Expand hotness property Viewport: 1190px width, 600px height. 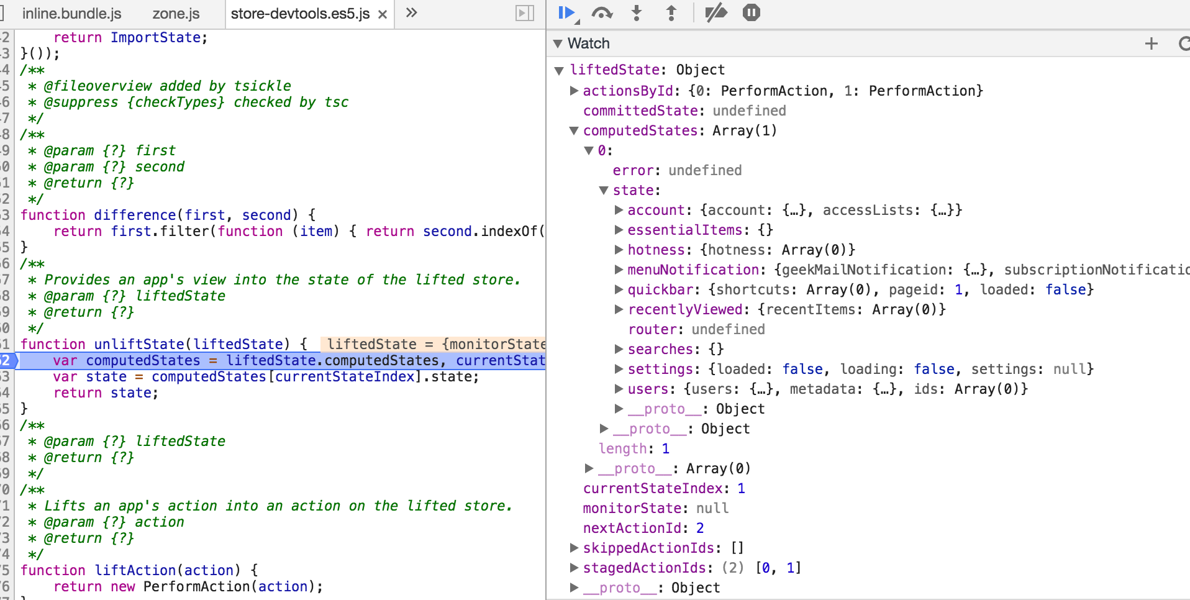pyautogui.click(x=619, y=250)
